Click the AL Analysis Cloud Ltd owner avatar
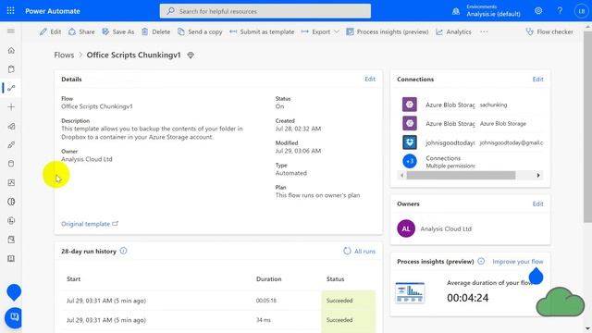 [406, 228]
